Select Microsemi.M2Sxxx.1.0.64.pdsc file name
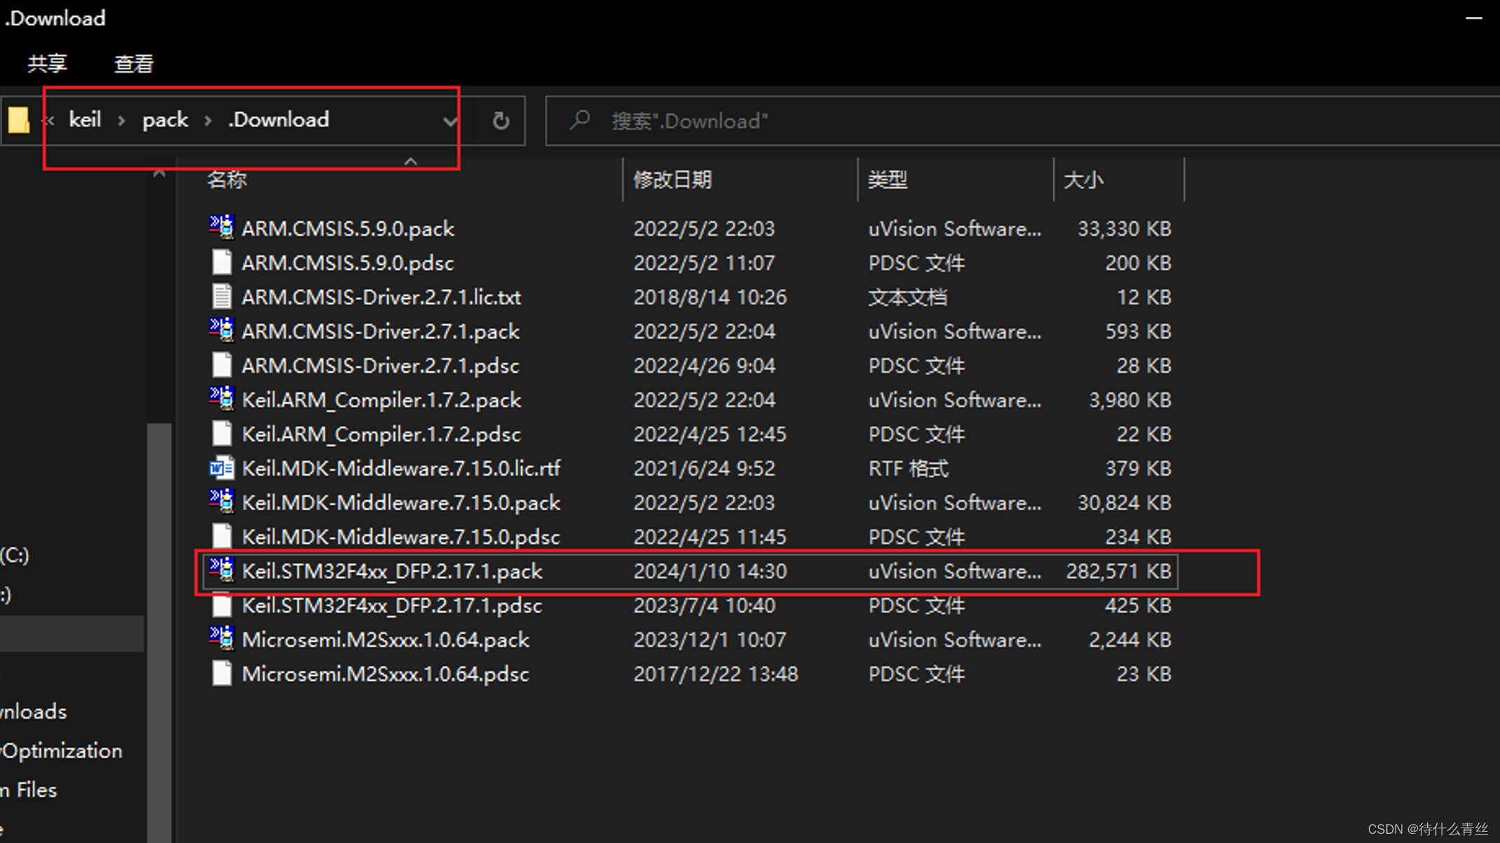 pos(386,674)
